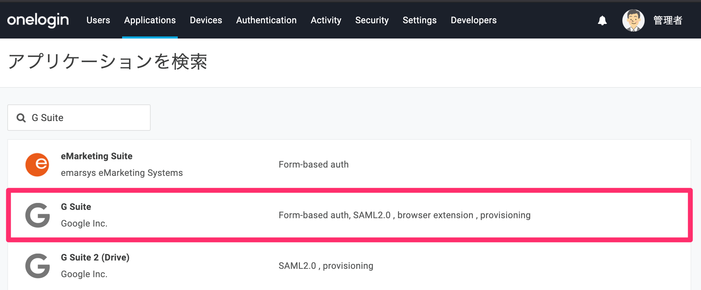Focus the G Suite search field
This screenshot has height=290, width=701.
tap(79, 118)
